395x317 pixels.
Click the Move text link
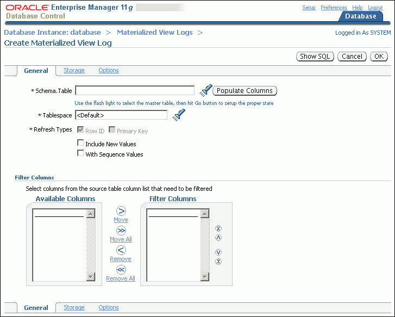[x=121, y=220]
